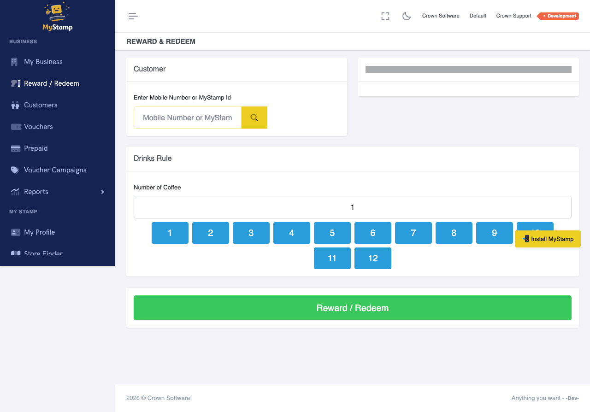Click the Prepaid card icon
The image size is (590, 412).
(16, 148)
